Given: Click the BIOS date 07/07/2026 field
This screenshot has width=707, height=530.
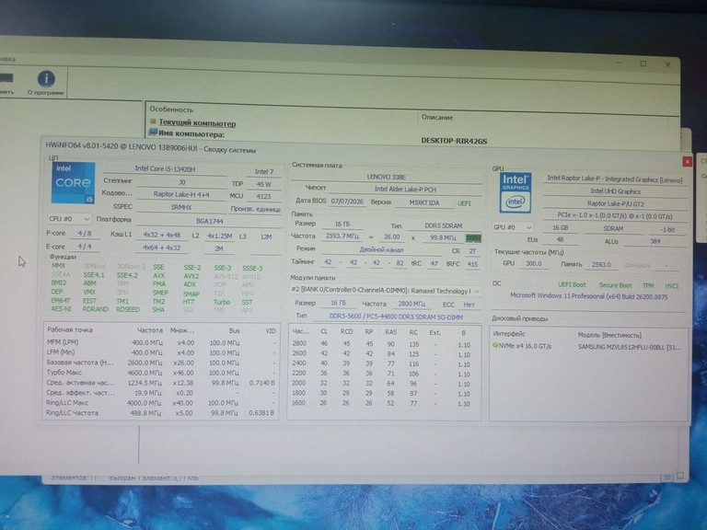Looking at the screenshot, I should coord(347,201).
